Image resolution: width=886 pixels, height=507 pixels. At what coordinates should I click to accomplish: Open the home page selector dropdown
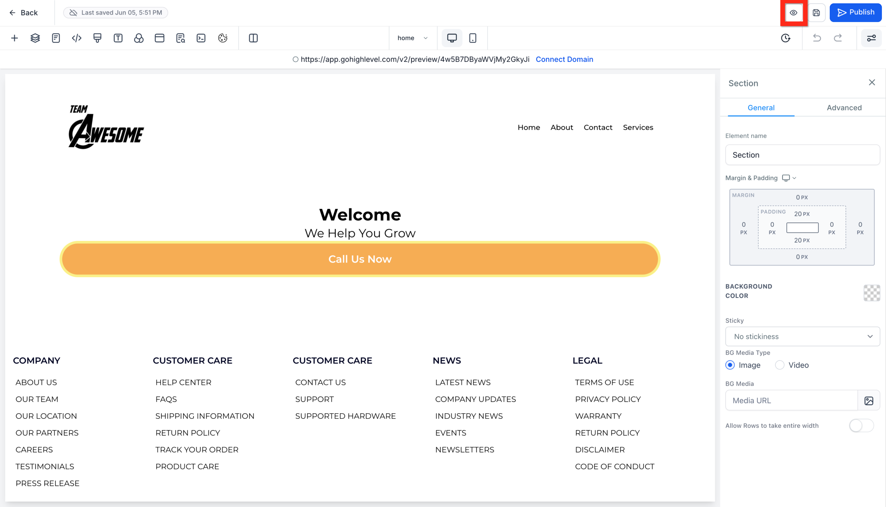(x=413, y=38)
